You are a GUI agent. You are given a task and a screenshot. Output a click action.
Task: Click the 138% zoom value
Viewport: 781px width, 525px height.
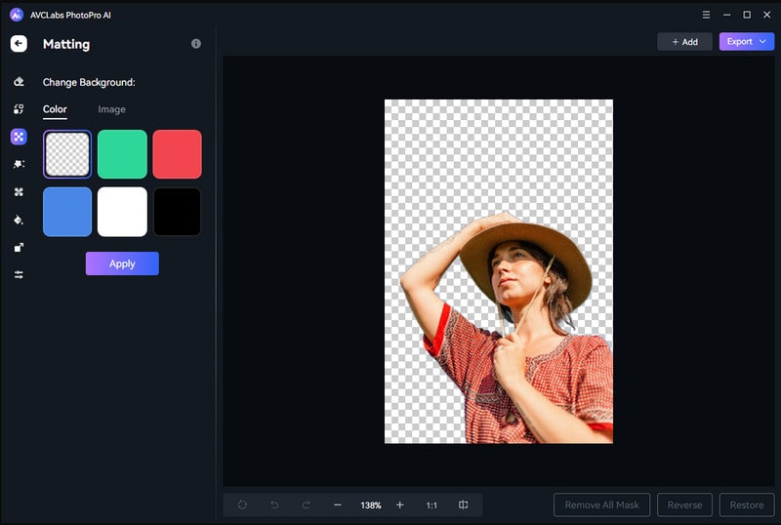click(x=371, y=505)
